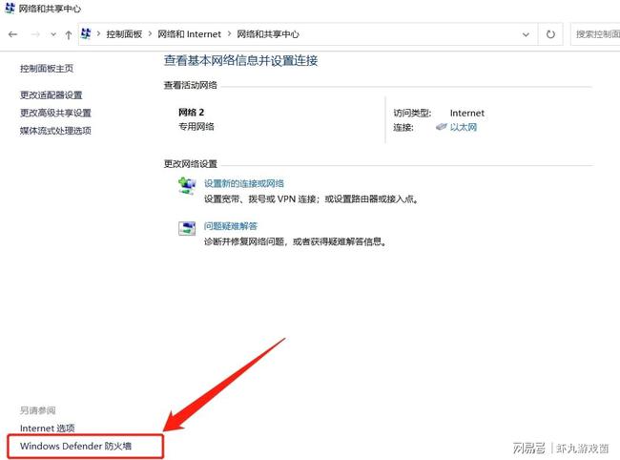Select 网络和 Internet in the breadcrumb

[x=189, y=34]
